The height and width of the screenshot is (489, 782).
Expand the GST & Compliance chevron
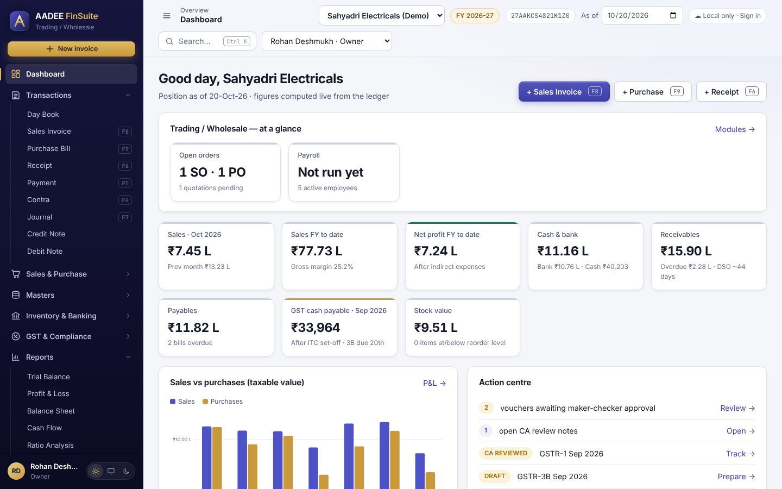pos(128,336)
